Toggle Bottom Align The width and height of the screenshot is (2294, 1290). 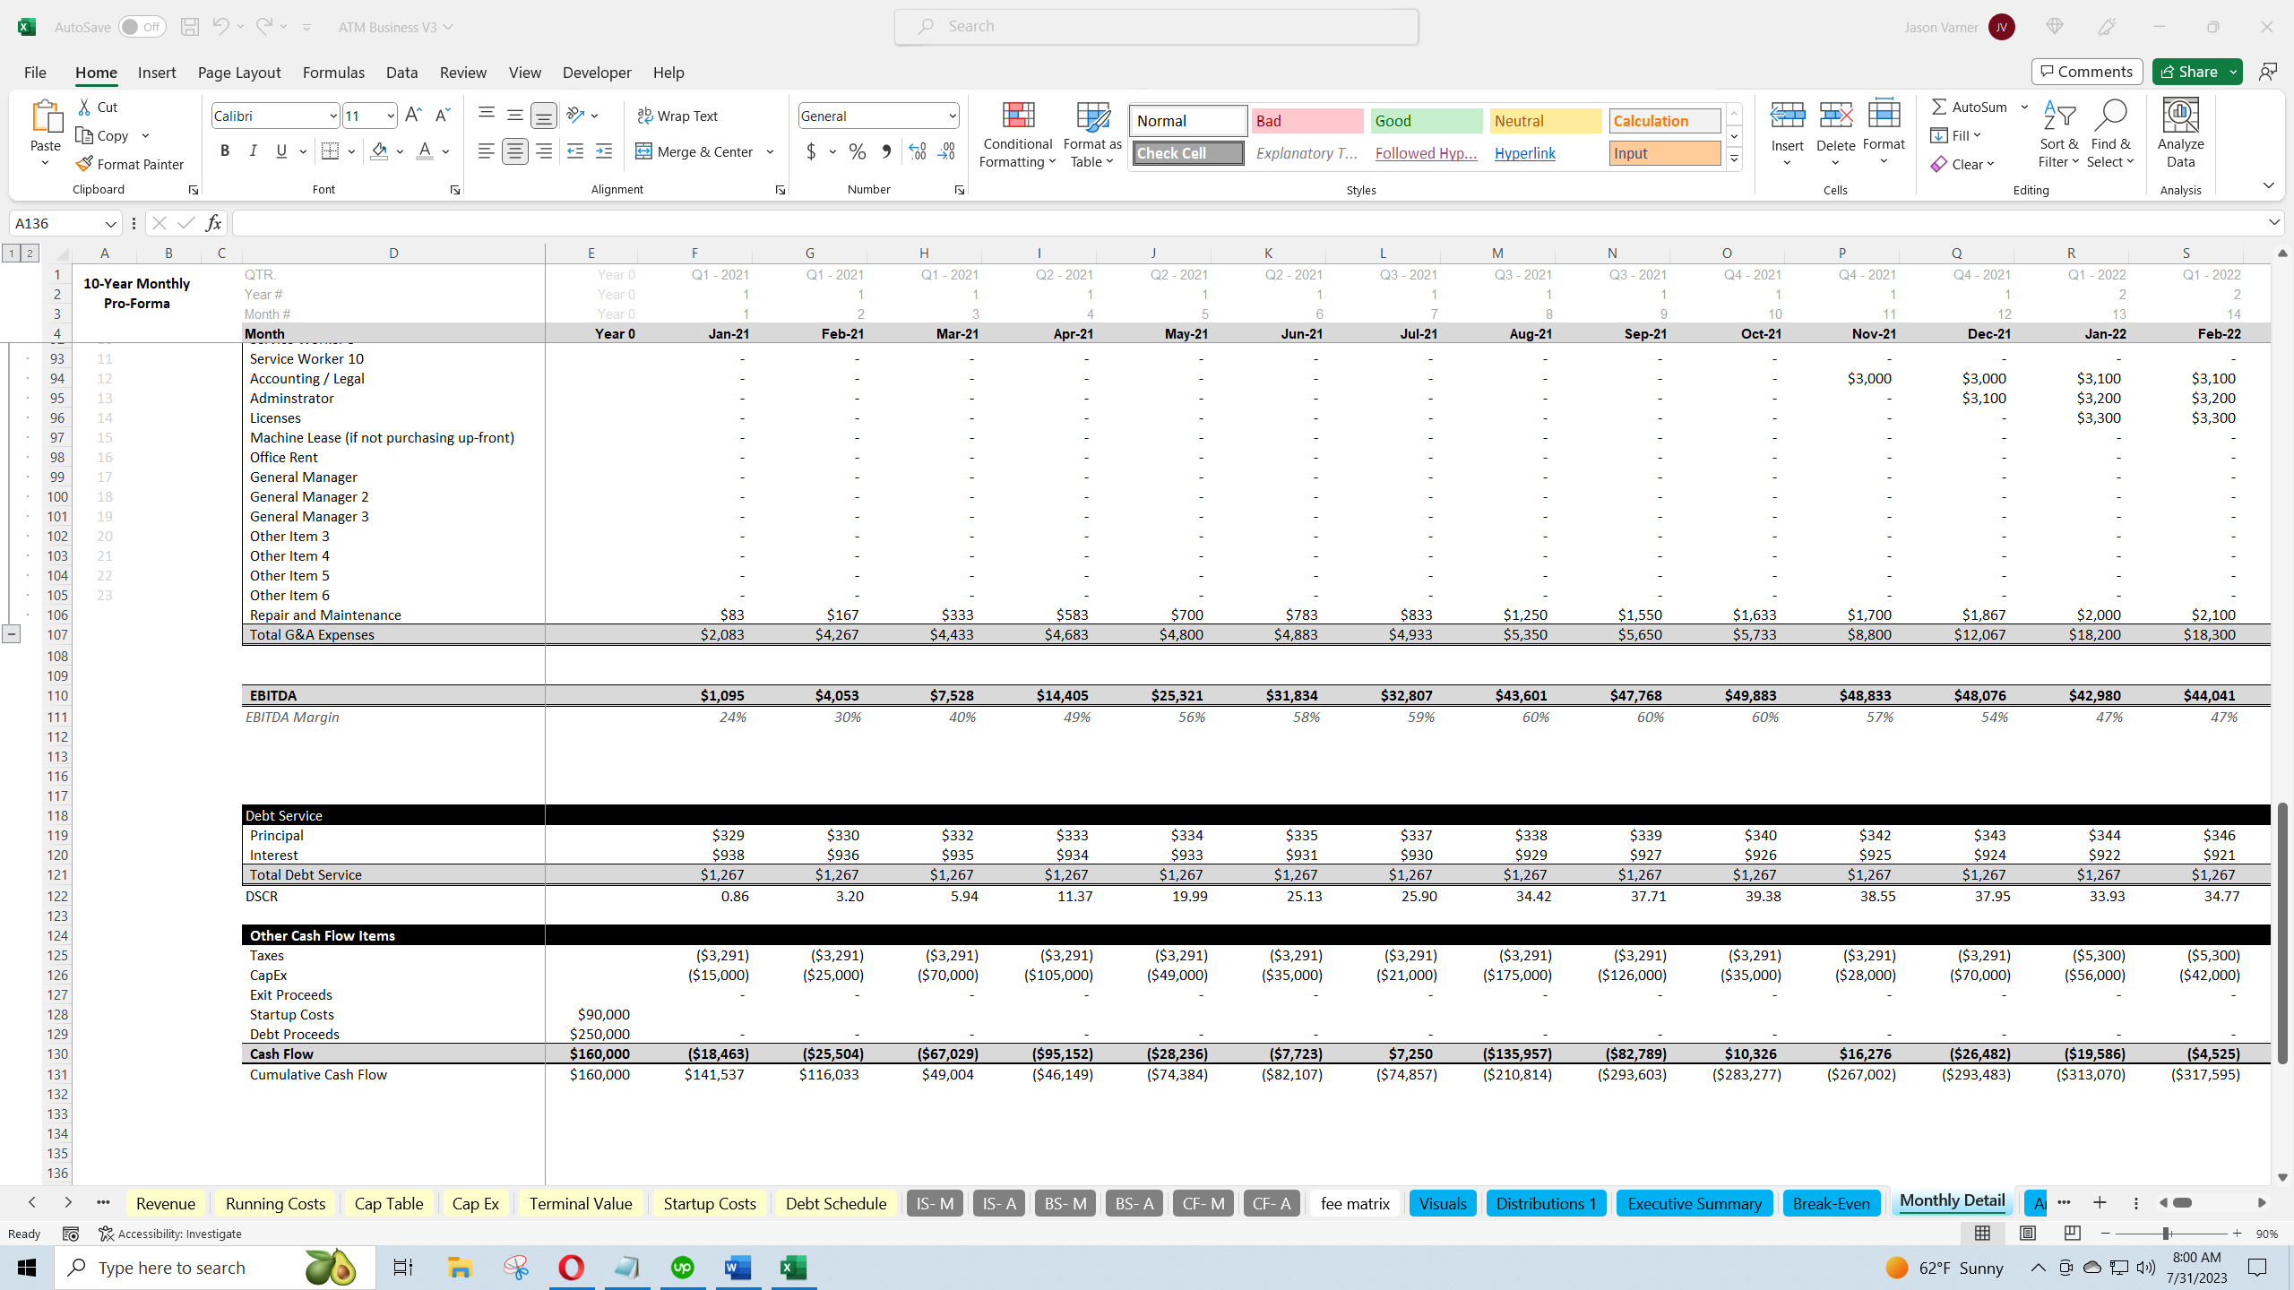point(543,115)
